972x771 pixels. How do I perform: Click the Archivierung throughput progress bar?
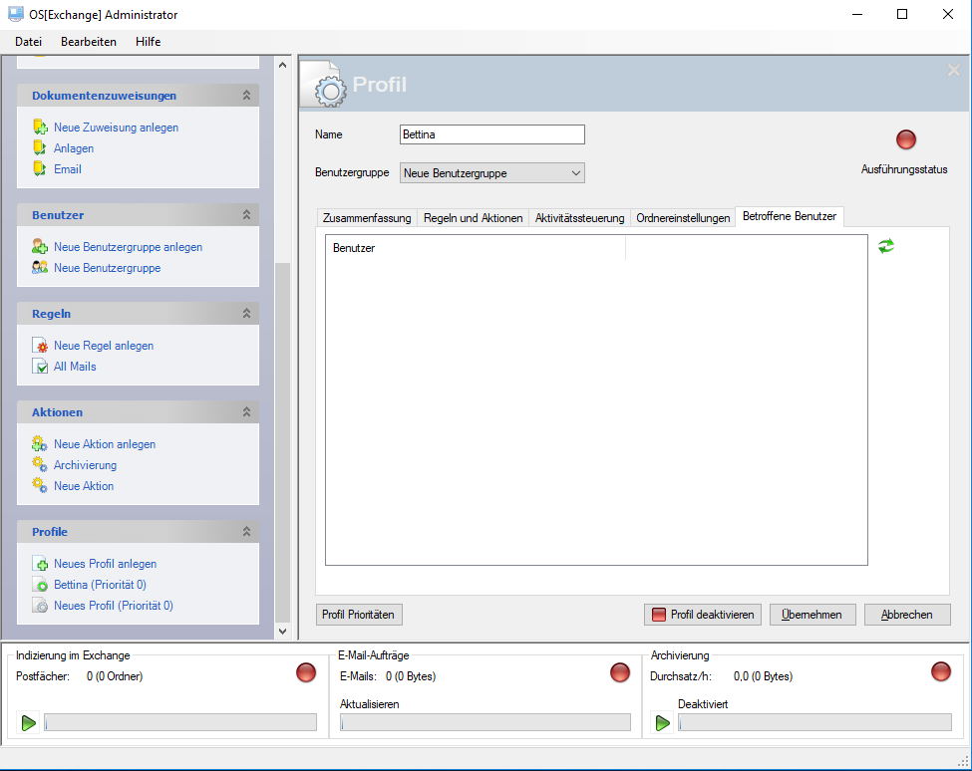pos(813,723)
